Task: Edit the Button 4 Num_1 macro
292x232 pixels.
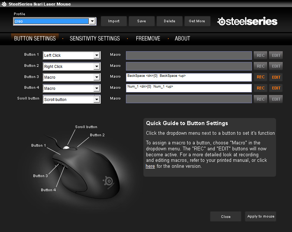Action: (276, 88)
